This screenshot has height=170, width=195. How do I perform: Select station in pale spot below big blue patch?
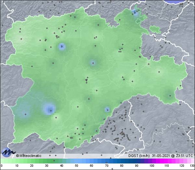click(x=56, y=117)
